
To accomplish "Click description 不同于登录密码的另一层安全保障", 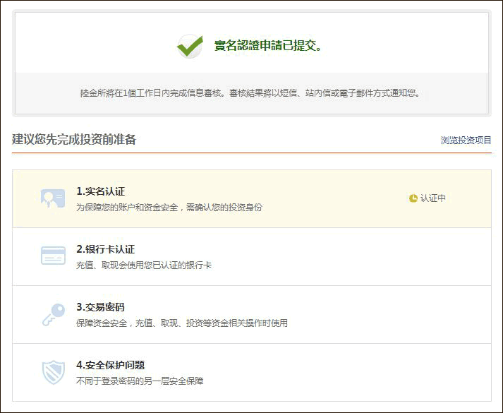I will tap(140, 381).
